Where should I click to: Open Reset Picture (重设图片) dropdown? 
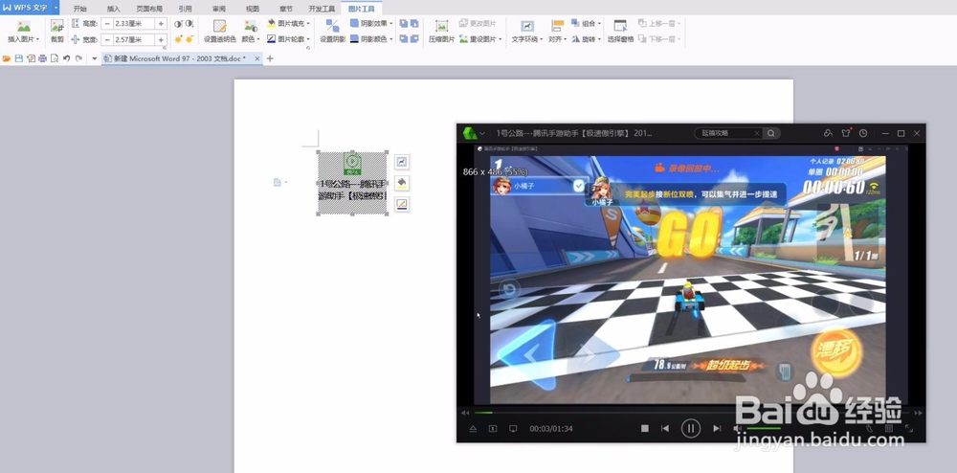pos(480,39)
